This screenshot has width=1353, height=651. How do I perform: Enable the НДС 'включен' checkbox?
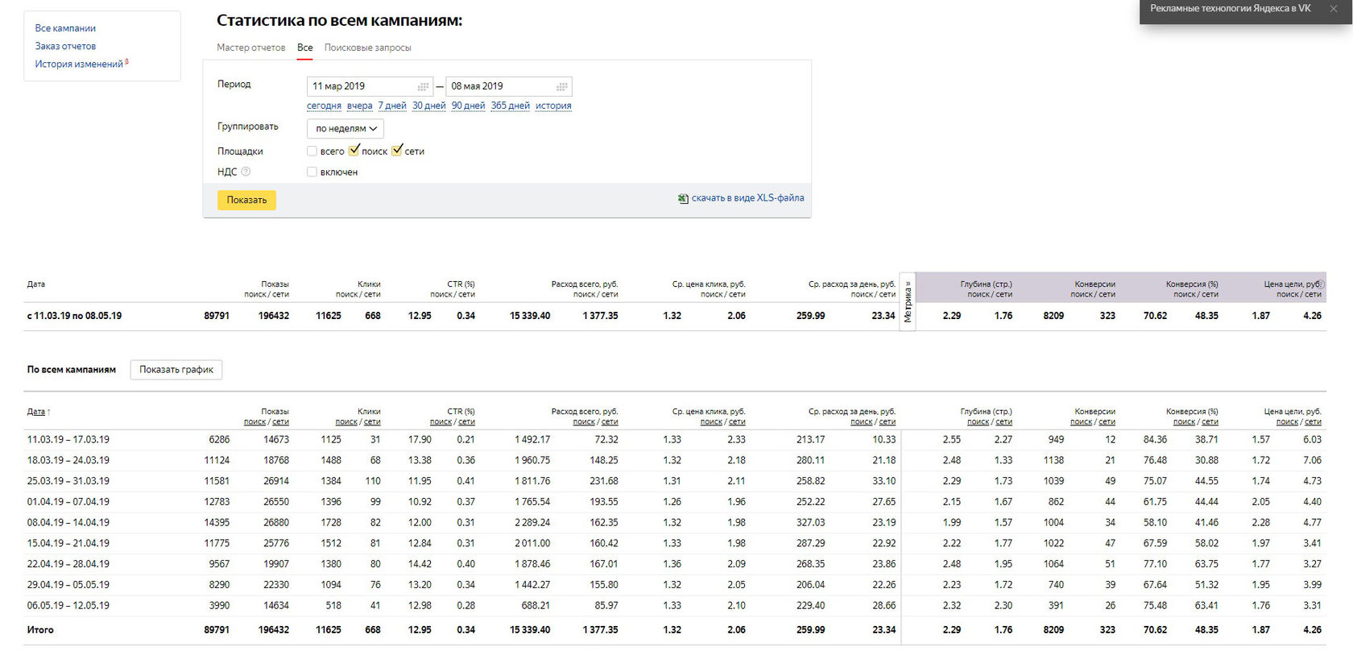pos(312,172)
